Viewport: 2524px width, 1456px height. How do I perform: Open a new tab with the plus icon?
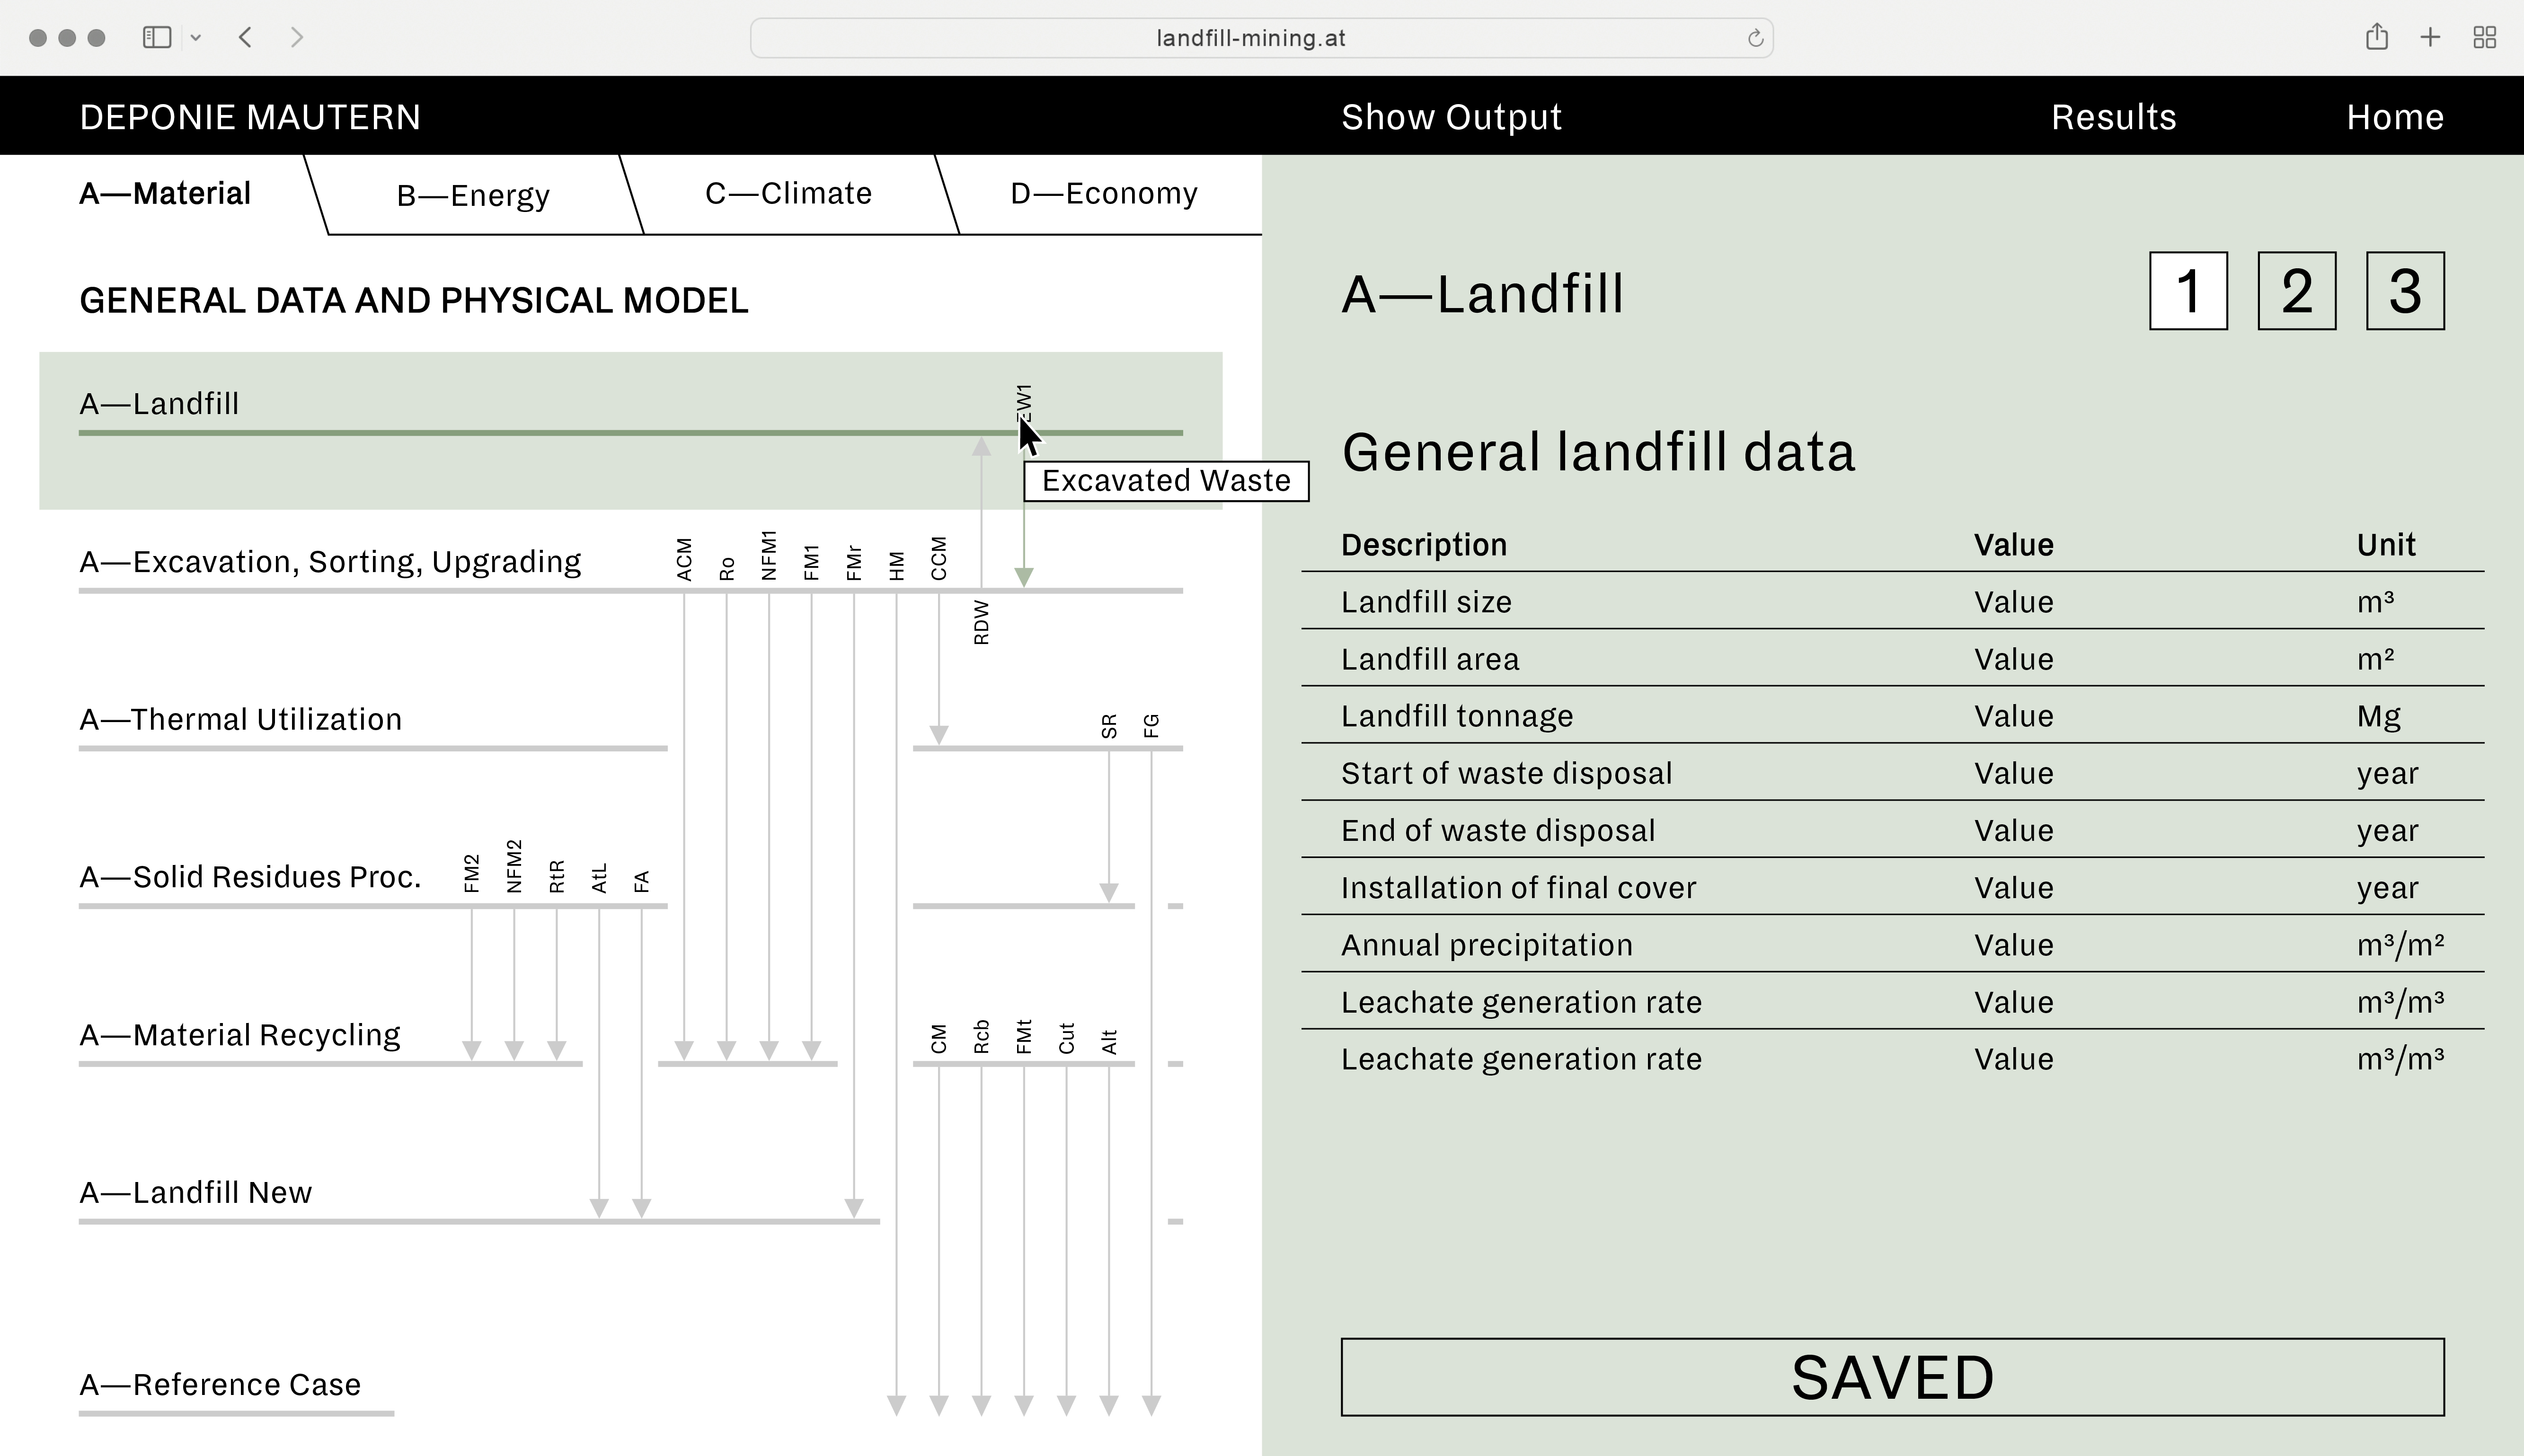coord(2430,38)
